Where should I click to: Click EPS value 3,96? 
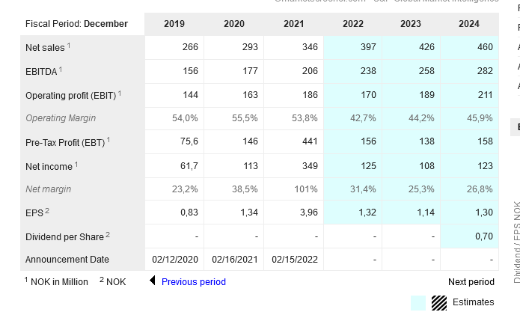[309, 212]
